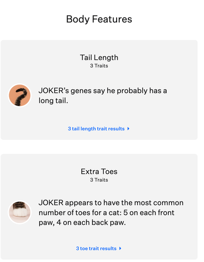
Task: Click '3 Traits' under Tail Length
Action: click(99, 66)
